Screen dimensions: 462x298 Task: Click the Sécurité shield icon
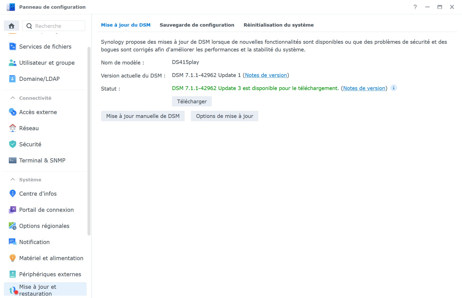click(13, 144)
